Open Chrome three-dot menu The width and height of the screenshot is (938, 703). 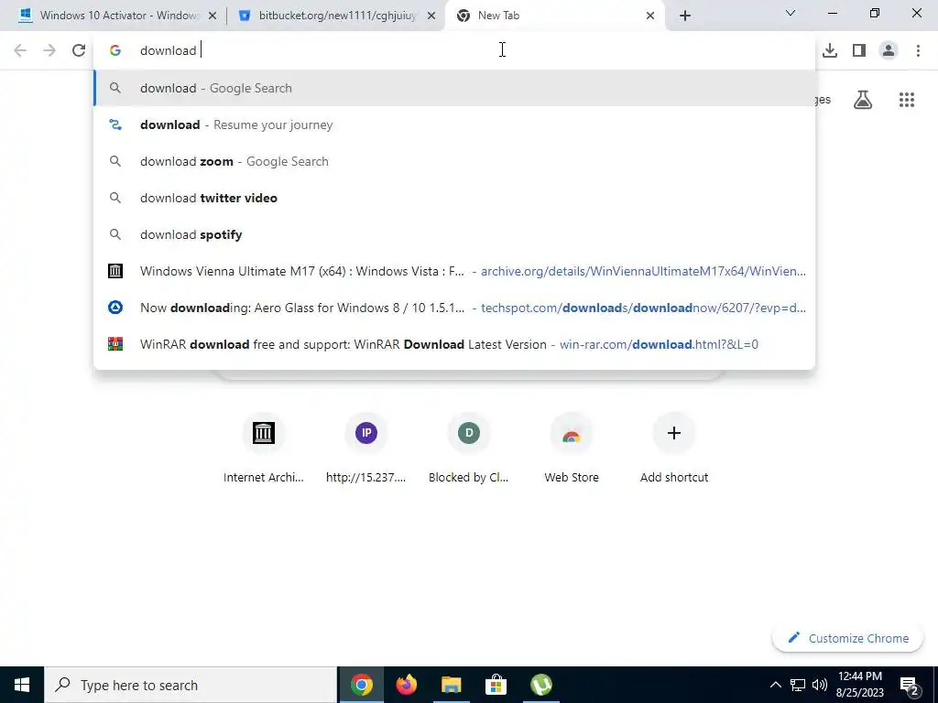pyautogui.click(x=918, y=50)
